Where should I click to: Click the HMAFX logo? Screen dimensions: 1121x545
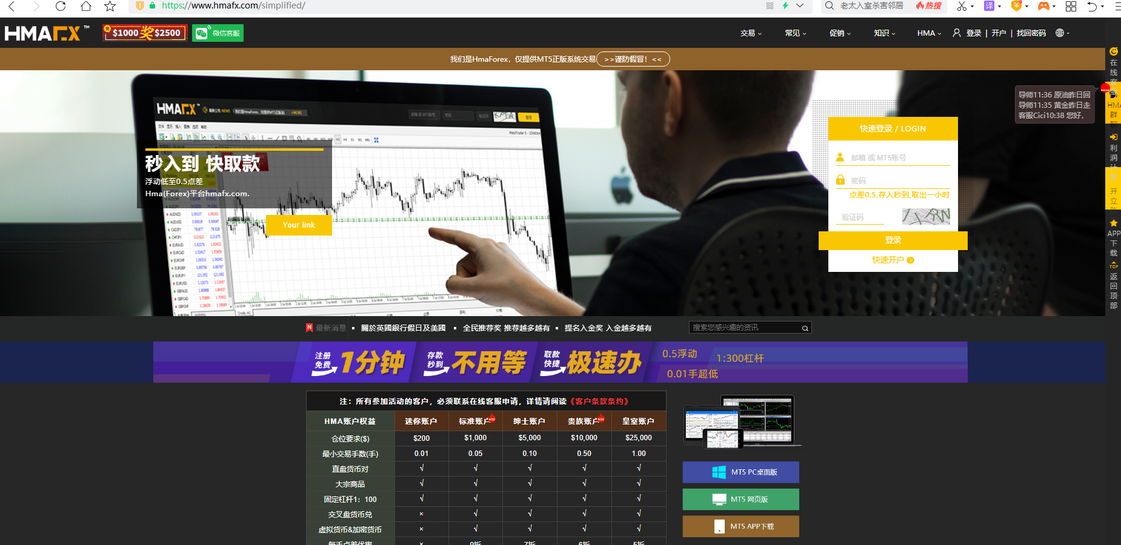pos(47,33)
